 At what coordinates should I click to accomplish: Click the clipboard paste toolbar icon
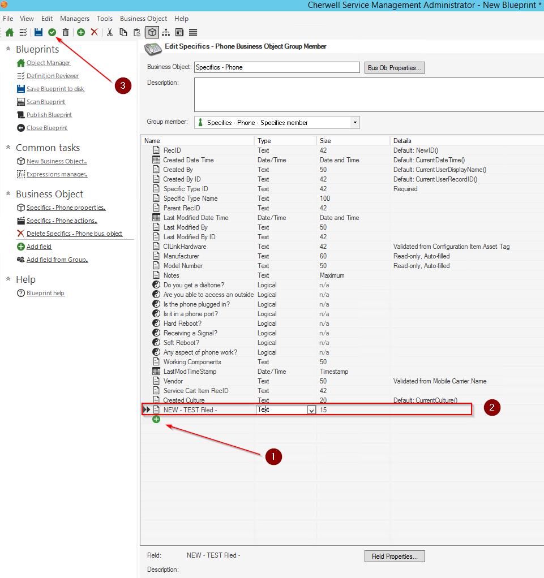137,32
